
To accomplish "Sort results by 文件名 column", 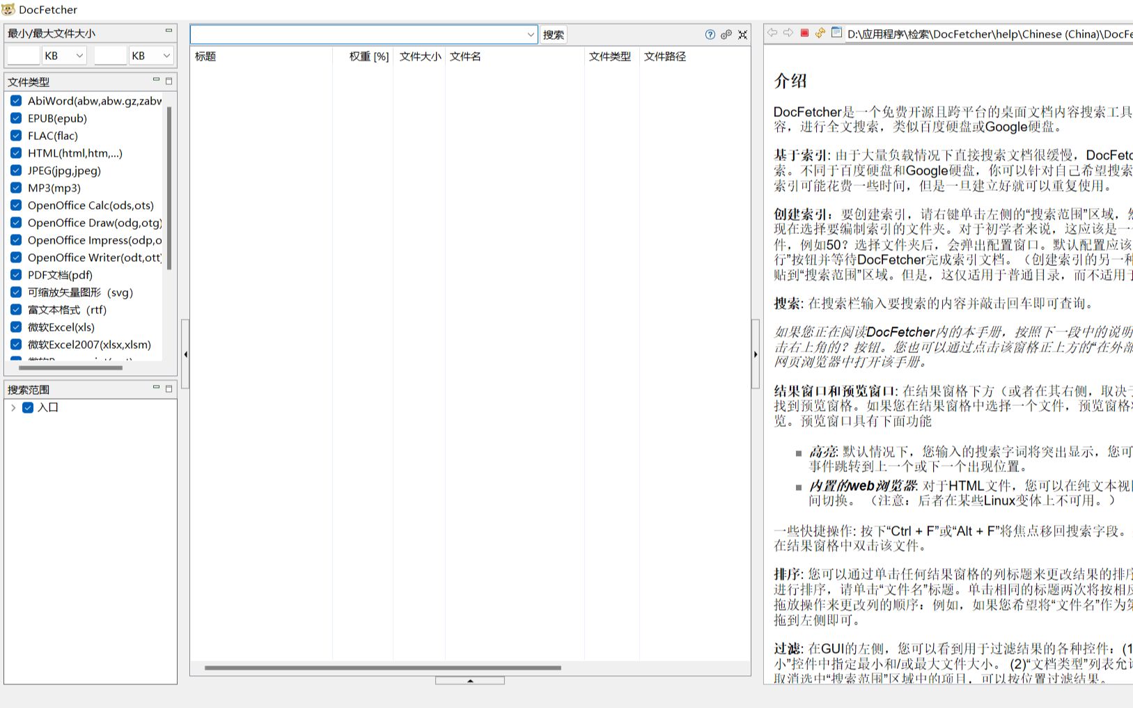I will pos(515,56).
